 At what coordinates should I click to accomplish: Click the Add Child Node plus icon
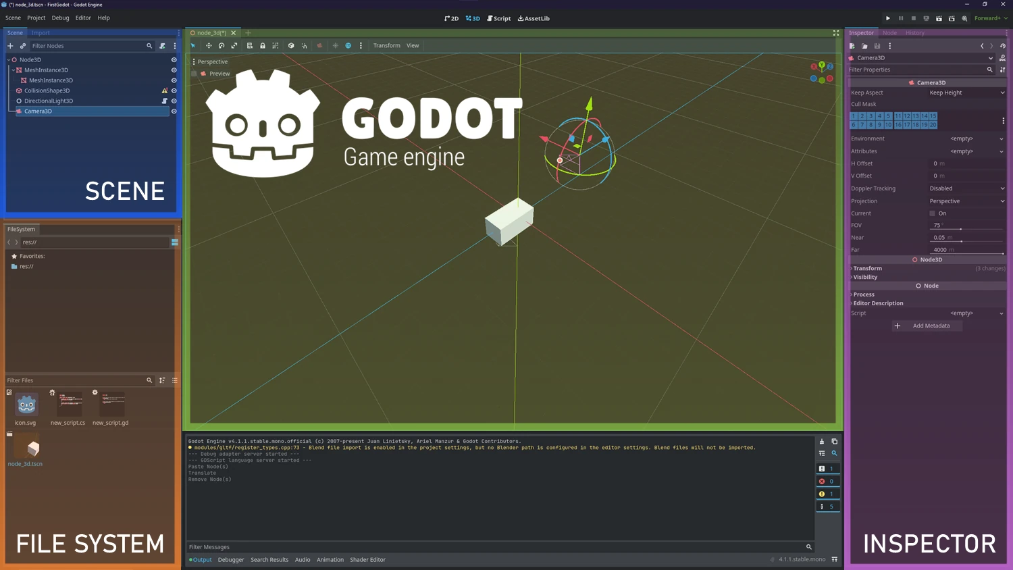point(10,46)
